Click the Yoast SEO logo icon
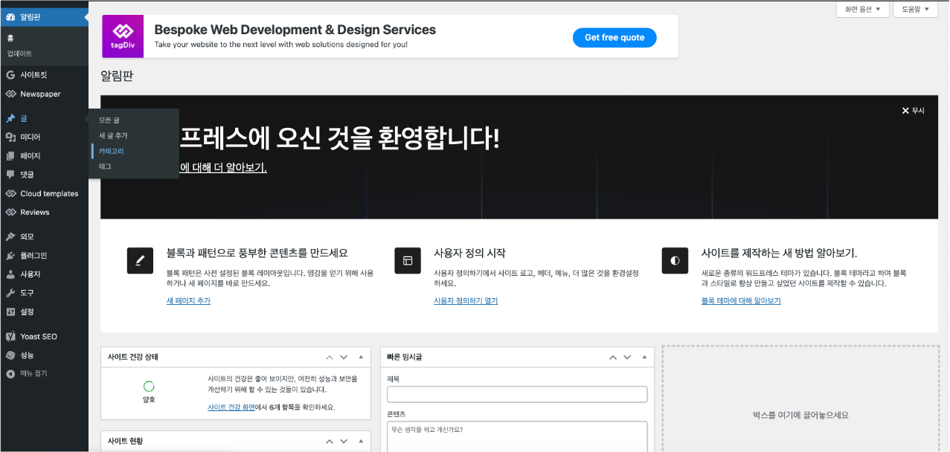The image size is (950, 452). (x=10, y=337)
